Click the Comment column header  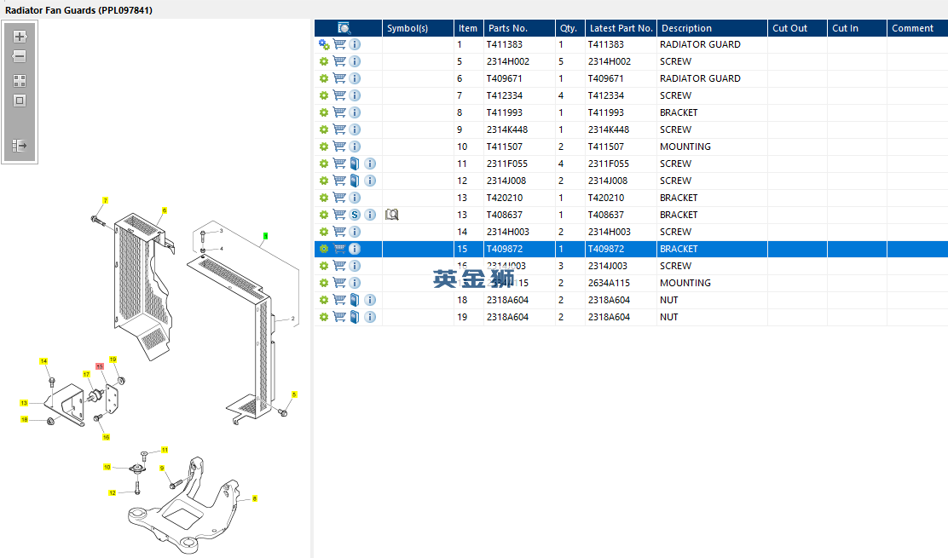(x=918, y=28)
